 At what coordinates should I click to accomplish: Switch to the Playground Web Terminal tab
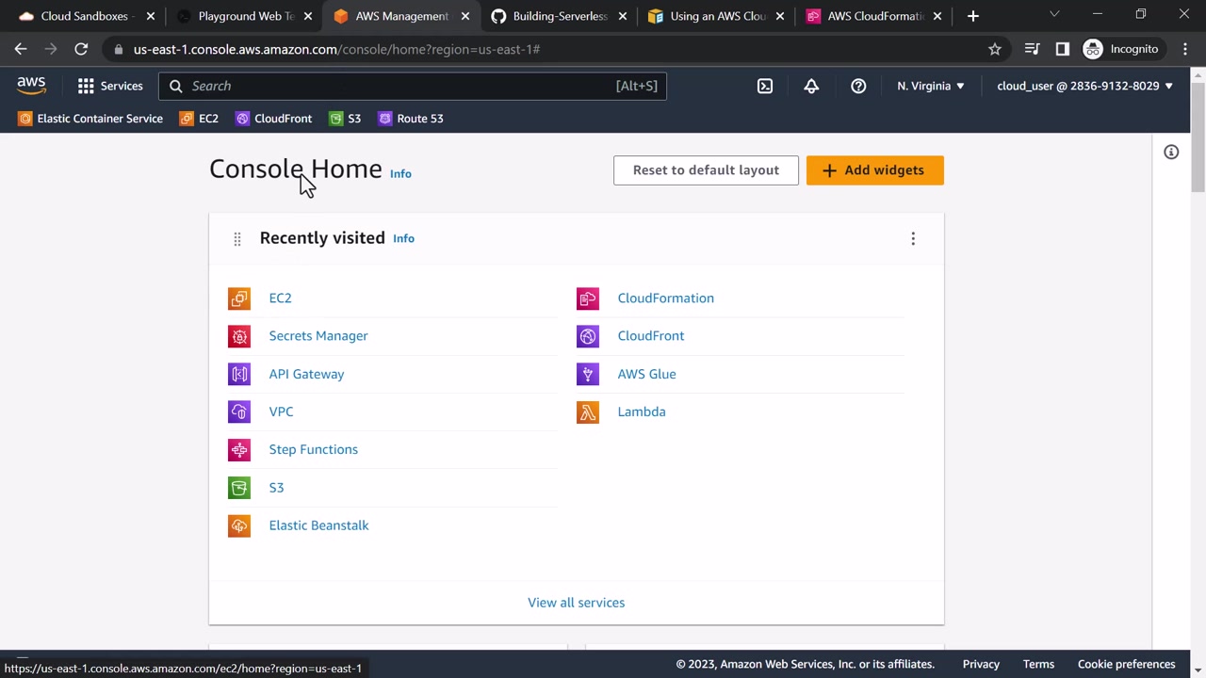coord(244,16)
